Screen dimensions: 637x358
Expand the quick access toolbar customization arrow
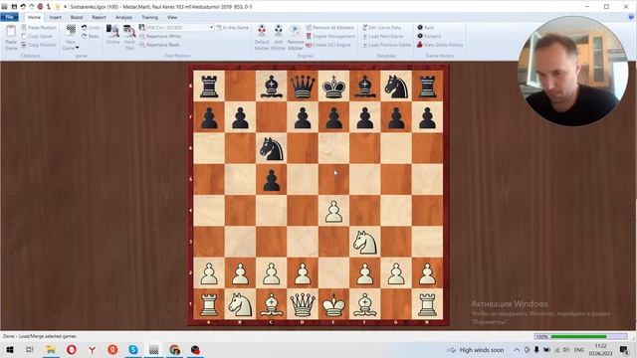pos(65,7)
